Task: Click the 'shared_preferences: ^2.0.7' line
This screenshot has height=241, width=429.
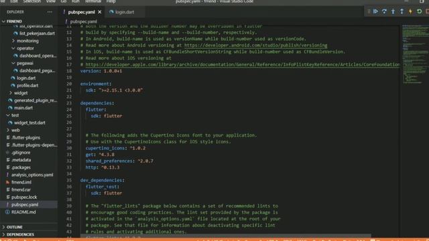Action: pyautogui.click(x=119, y=161)
